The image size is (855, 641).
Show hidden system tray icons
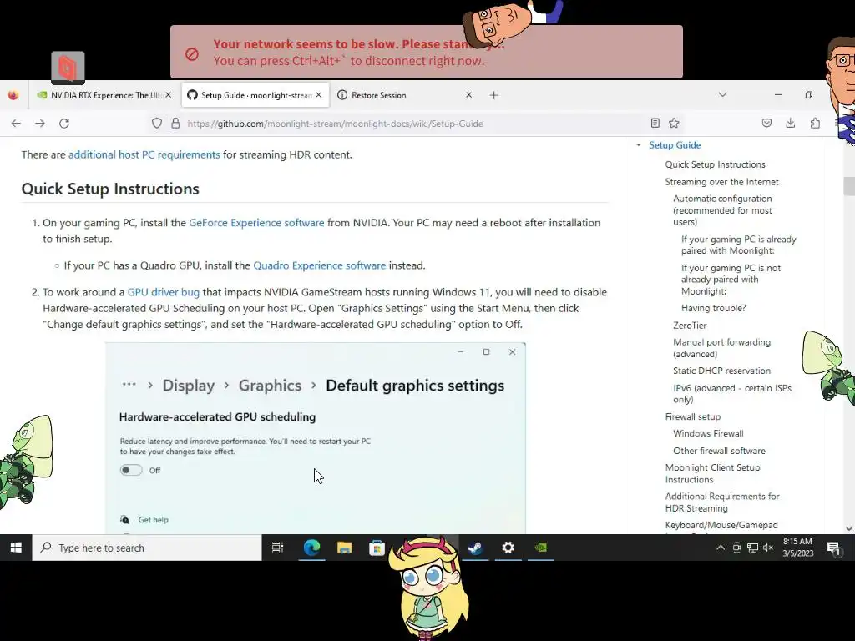pos(721,548)
